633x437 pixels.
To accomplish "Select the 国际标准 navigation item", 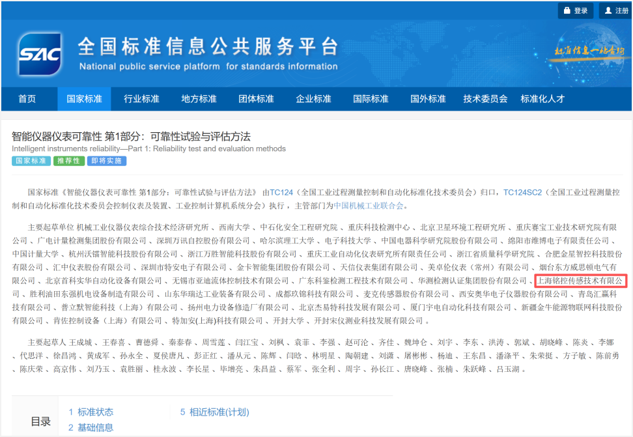I will pos(371,99).
